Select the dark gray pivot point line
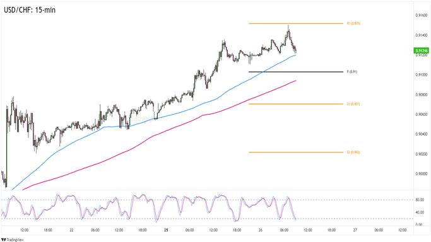This screenshot has width=431, height=242. point(296,72)
